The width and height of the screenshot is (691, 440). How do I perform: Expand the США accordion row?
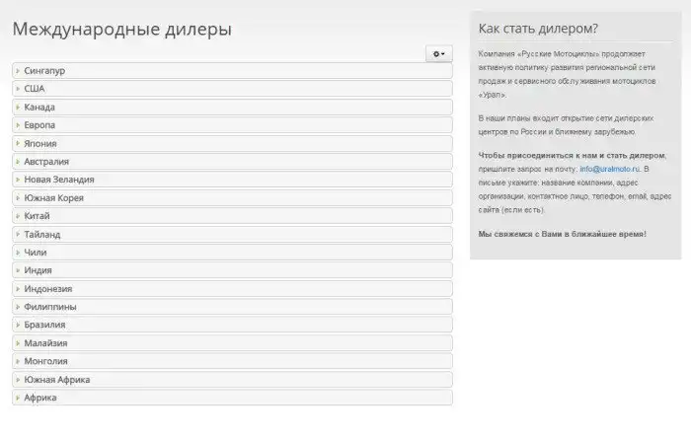tap(35, 89)
